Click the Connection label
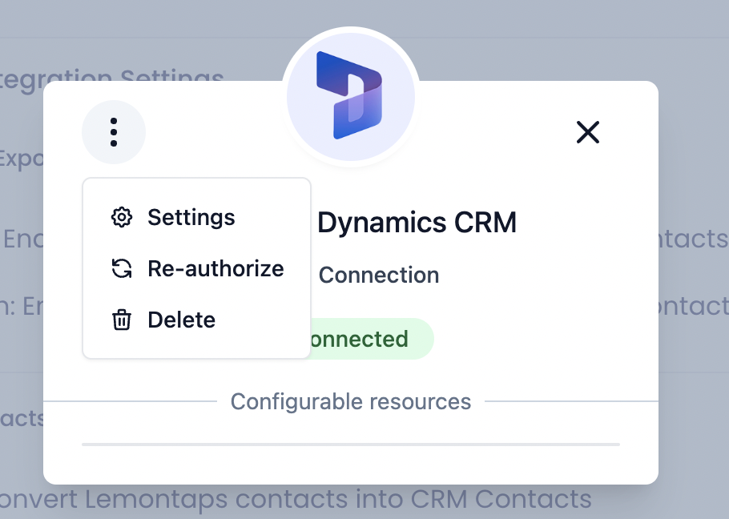The image size is (729, 519). 379,275
